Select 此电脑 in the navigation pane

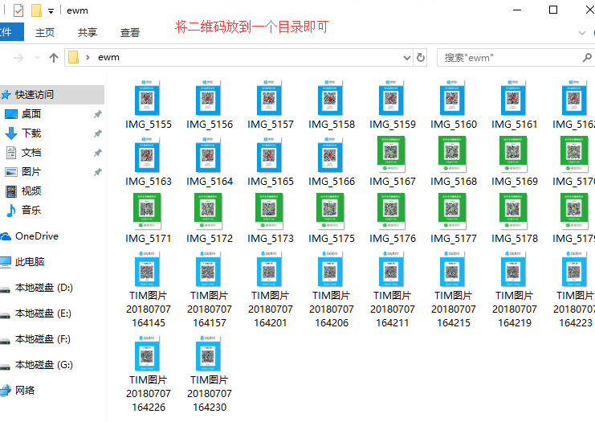click(30, 262)
